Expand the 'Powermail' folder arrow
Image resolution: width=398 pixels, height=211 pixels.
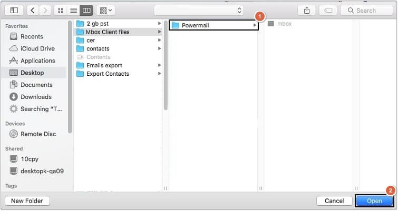point(255,25)
